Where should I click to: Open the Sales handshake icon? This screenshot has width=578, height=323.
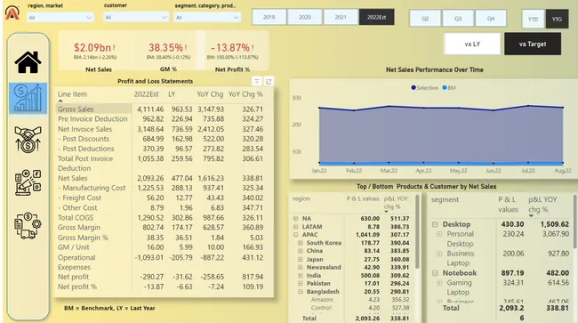28,140
